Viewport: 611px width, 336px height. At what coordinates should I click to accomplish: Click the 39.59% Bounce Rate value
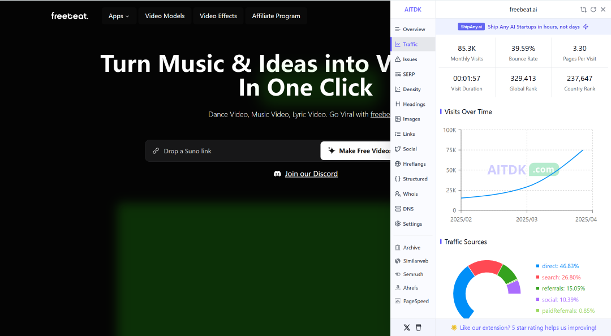(x=523, y=48)
